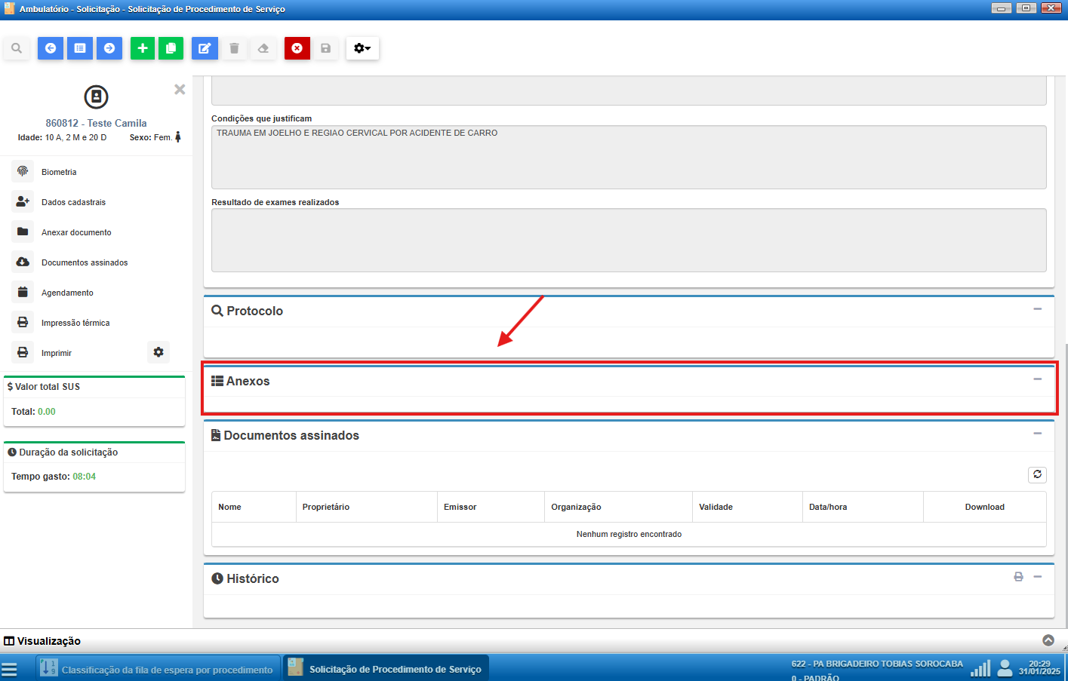Click the green copy/duplicate record icon
This screenshot has height=681, width=1068.
point(171,48)
